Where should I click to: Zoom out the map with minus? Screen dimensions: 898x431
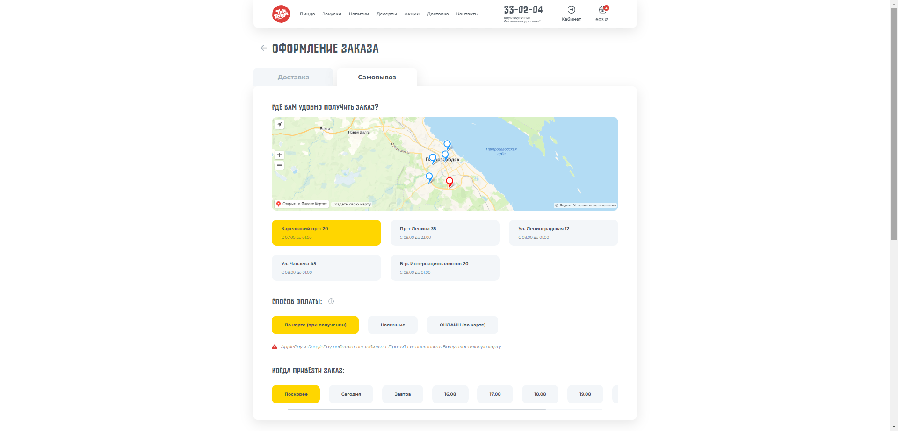279,165
